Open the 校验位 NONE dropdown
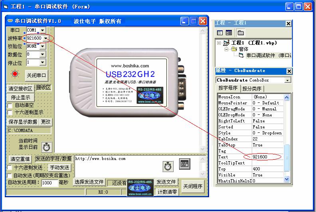 (x=43, y=46)
